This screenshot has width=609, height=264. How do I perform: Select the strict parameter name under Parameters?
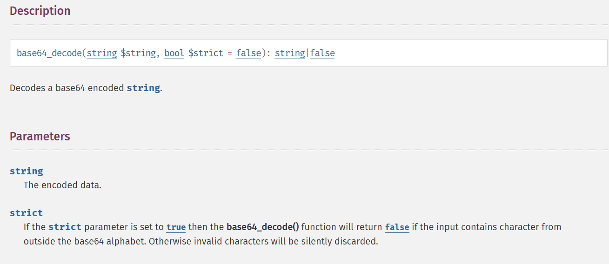pyautogui.click(x=26, y=213)
